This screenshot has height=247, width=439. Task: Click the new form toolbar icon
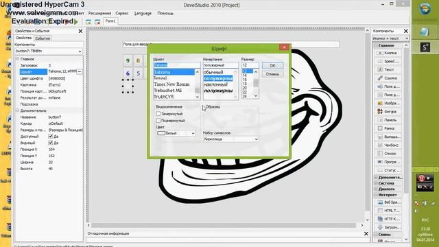pyautogui.click(x=88, y=22)
